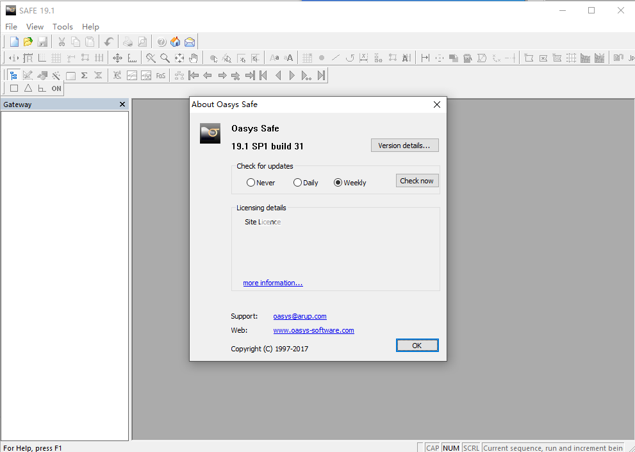Cut selection with the scissors icon
635x452 pixels.
(62, 42)
